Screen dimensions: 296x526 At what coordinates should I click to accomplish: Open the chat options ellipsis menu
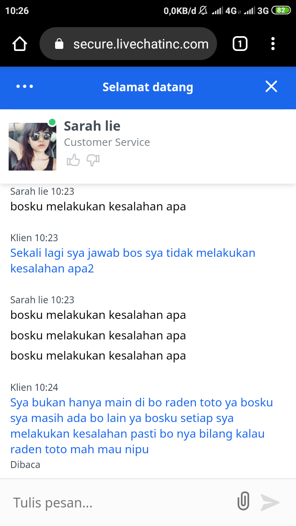click(25, 87)
